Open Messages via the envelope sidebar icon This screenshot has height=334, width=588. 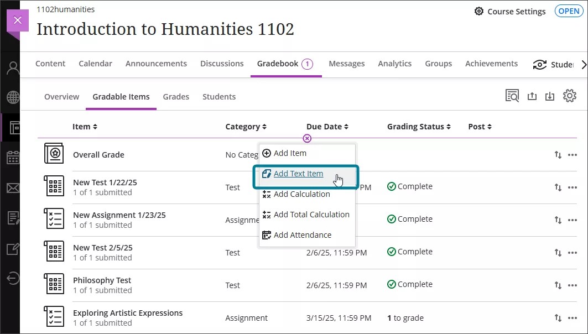point(12,187)
